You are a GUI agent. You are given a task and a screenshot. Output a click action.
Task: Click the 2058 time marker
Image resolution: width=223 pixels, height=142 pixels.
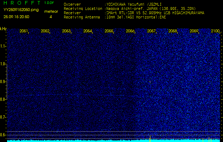pos(173,31)
